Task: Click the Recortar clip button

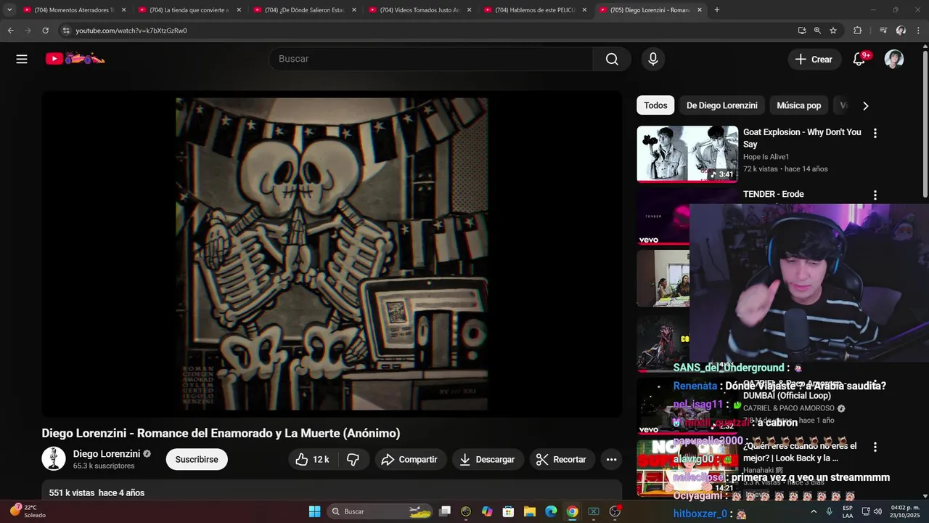Action: coord(562,459)
